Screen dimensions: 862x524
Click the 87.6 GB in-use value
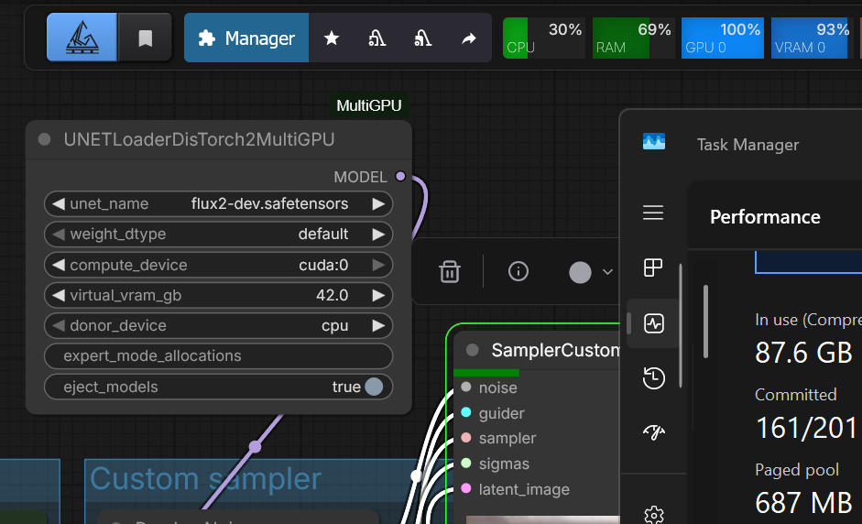coord(803,353)
